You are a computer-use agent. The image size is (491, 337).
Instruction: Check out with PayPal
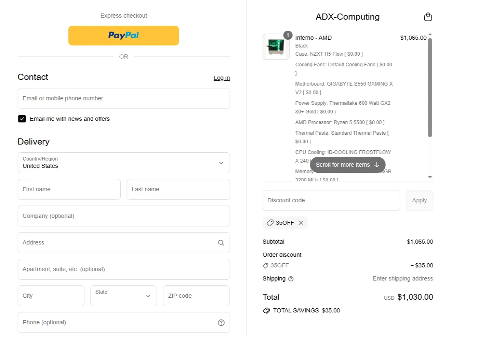[124, 36]
